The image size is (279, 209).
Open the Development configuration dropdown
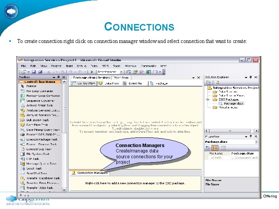121,72
